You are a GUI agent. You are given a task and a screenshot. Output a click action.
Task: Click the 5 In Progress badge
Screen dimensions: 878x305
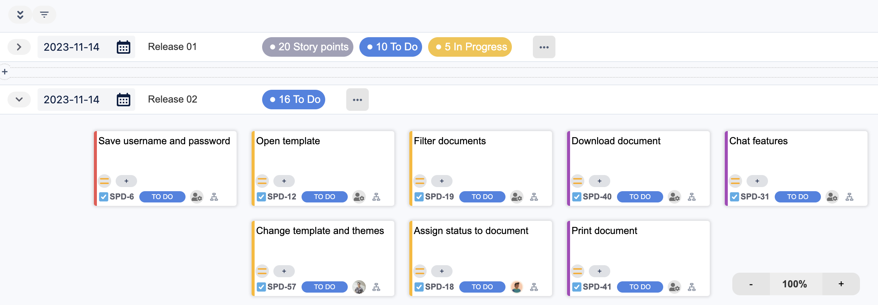[470, 47]
